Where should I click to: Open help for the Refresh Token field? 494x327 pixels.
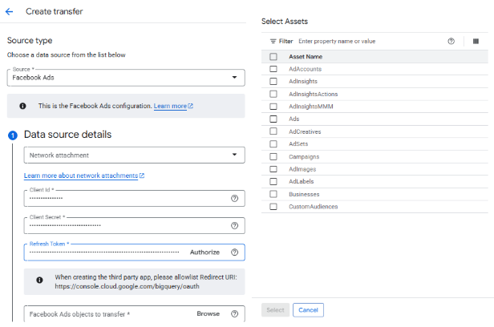(x=234, y=252)
